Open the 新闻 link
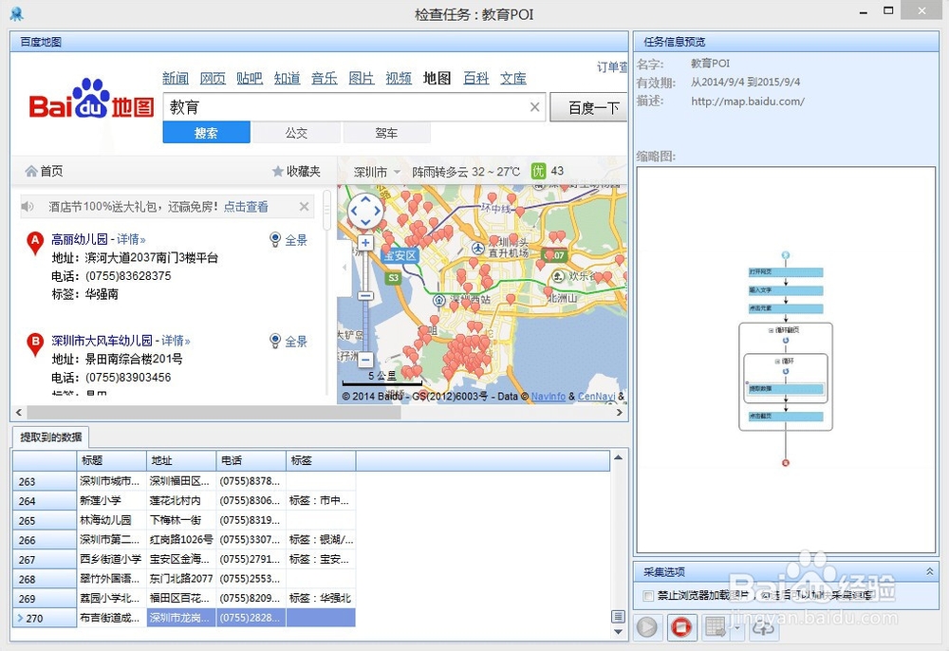 tap(176, 78)
